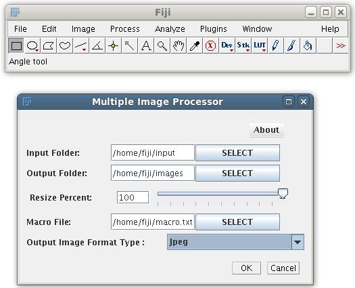Screen dimensions: 355x288
Task: Select the Flood fill bucket tool
Action: (308, 45)
